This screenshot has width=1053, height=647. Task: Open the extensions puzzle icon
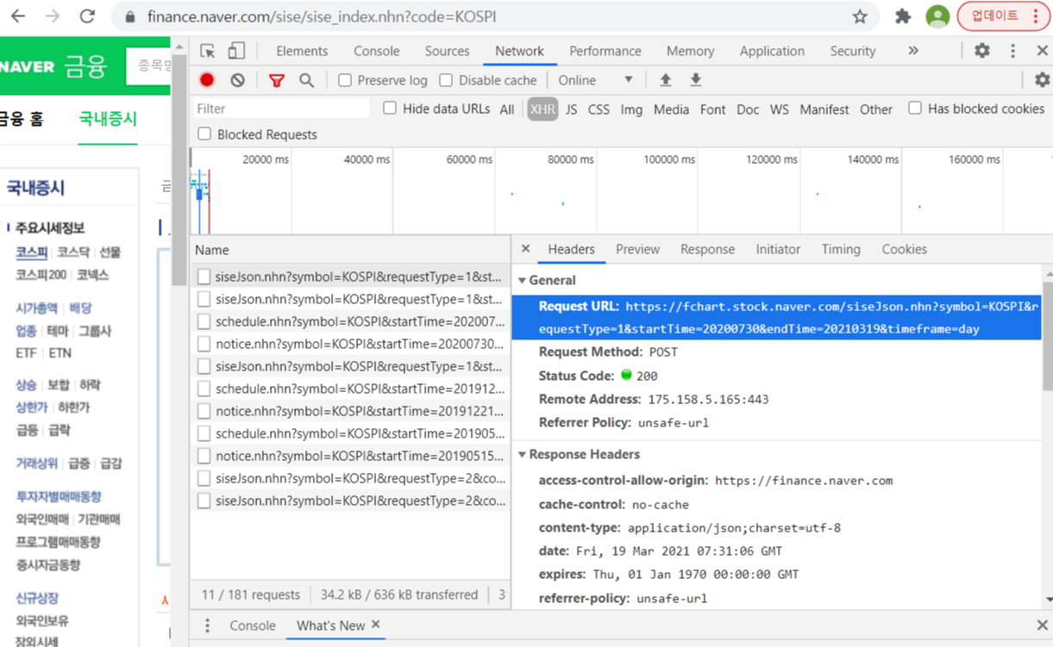[x=903, y=16]
